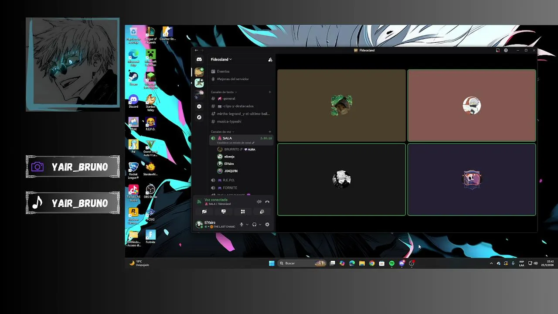Open microphone input options arrow

pyautogui.click(x=247, y=225)
